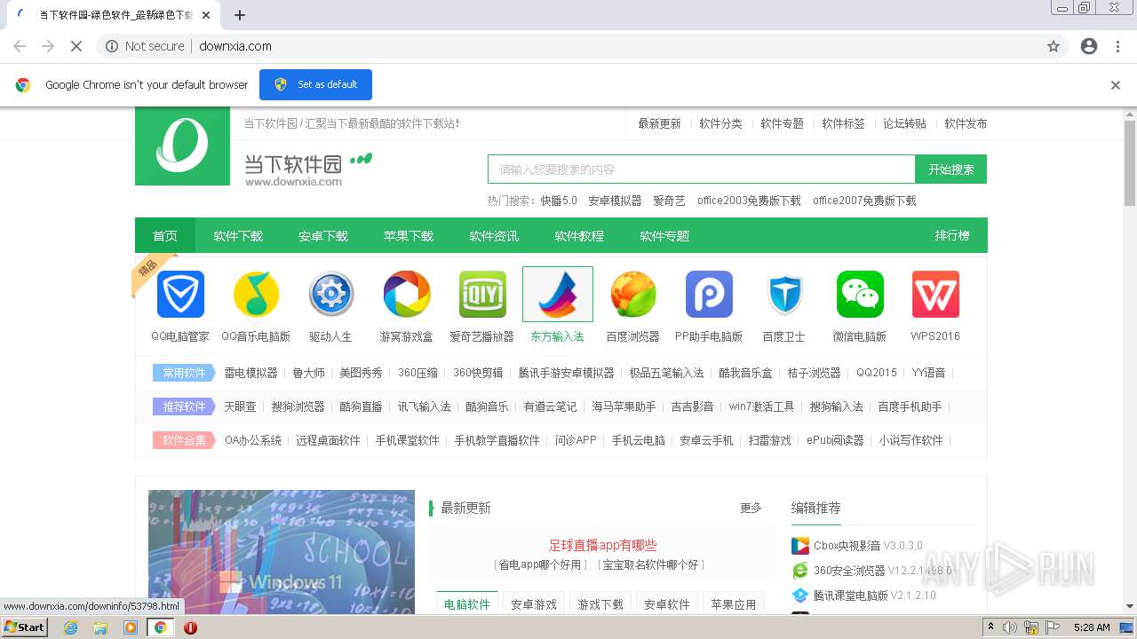The width and height of the screenshot is (1137, 639).
Task: Click the 开始搜索 search button
Action: (x=950, y=170)
